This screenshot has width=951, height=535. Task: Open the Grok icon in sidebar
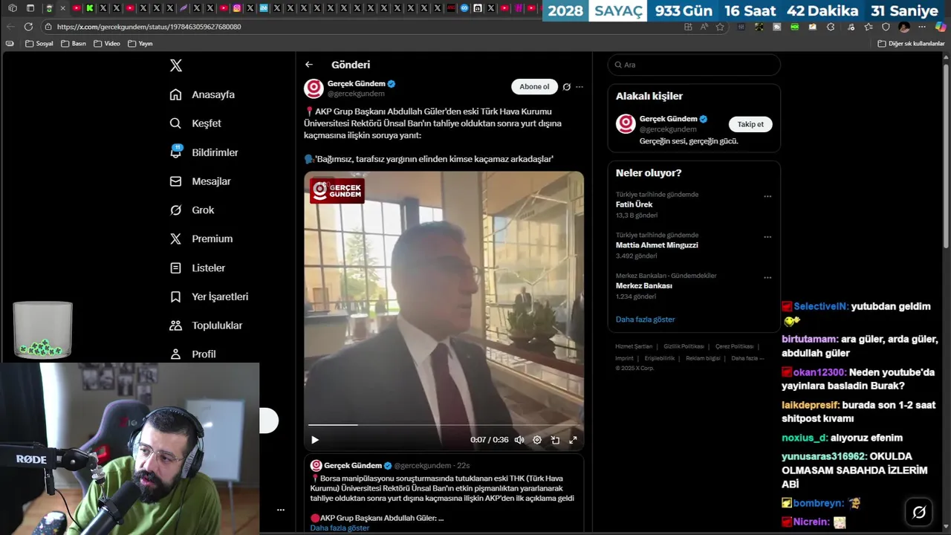tap(175, 210)
